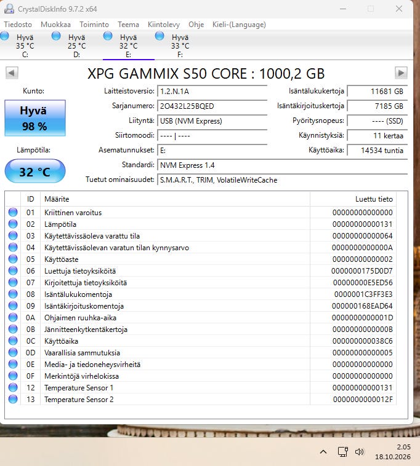420x466 pixels.
Task: Click the Käynnistyksiä value 11 kertaa
Action: [377, 136]
